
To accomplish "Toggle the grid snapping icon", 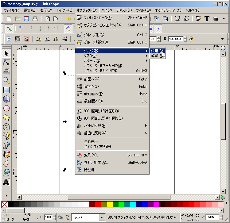I will [151, 29].
